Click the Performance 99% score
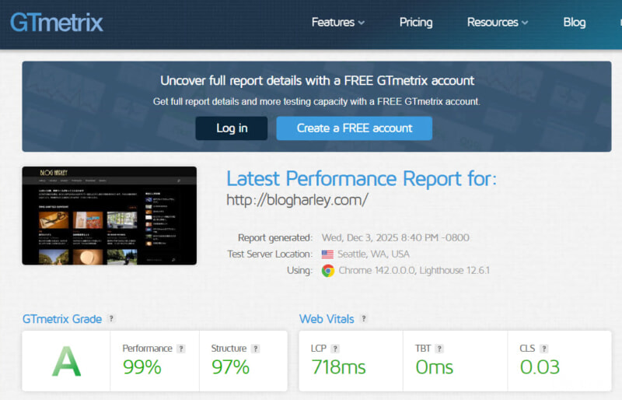 click(142, 367)
